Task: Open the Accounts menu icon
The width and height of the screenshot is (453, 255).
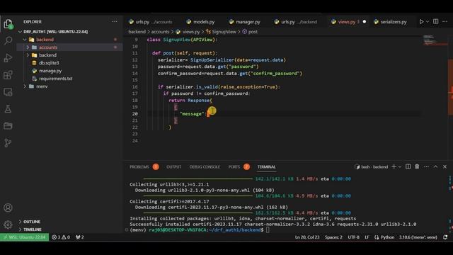Action: (x=8, y=208)
